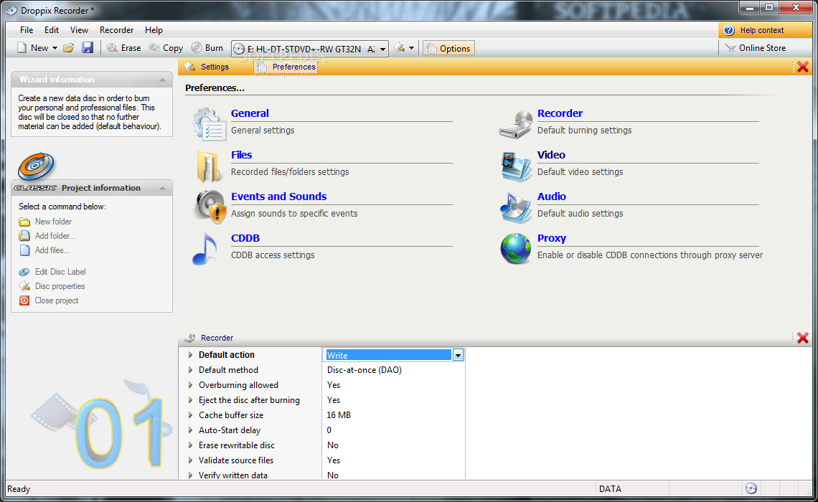Screen dimensions: 818x502
Task: Click the Close project icon
Action: (x=24, y=300)
